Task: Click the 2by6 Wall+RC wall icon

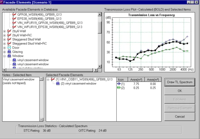Action: coord(9,35)
